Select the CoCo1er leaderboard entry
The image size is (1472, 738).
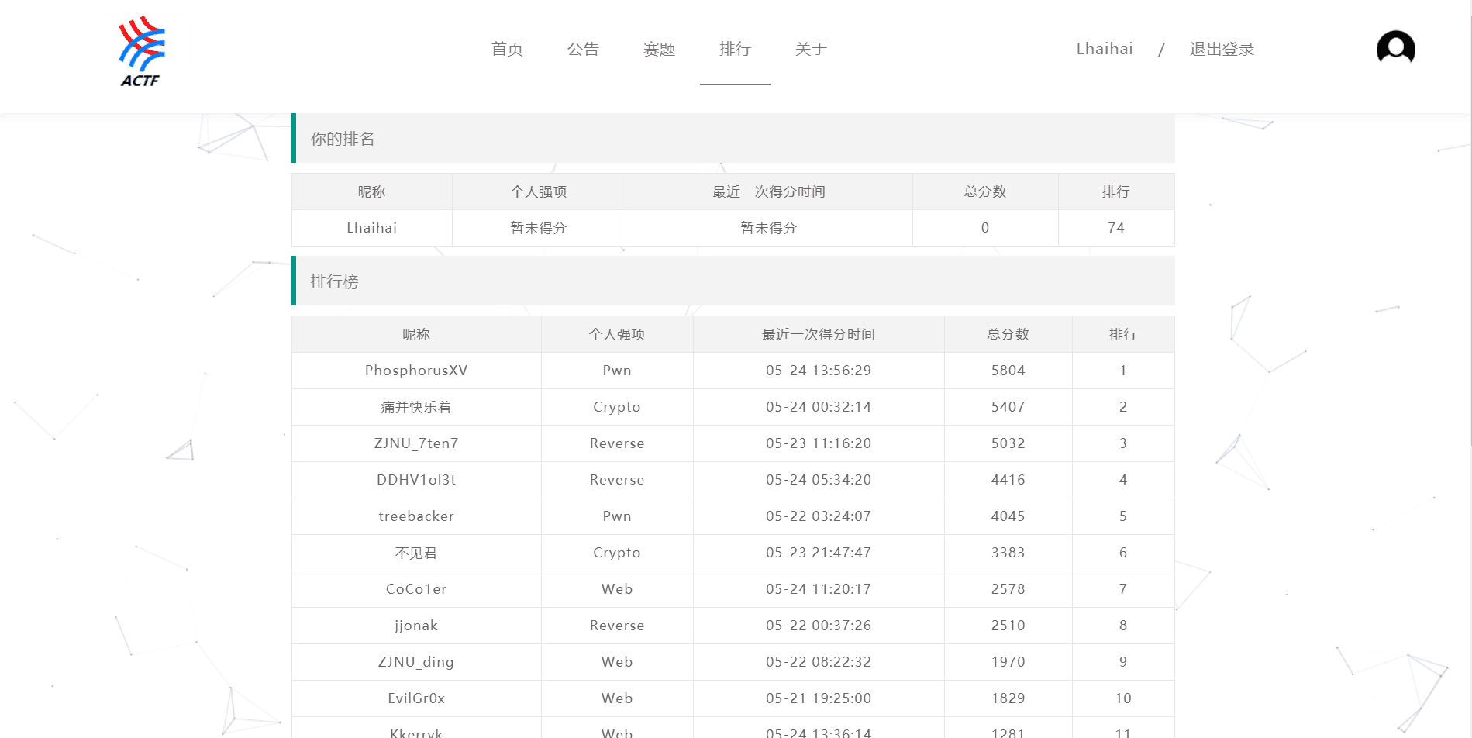pyautogui.click(x=416, y=589)
